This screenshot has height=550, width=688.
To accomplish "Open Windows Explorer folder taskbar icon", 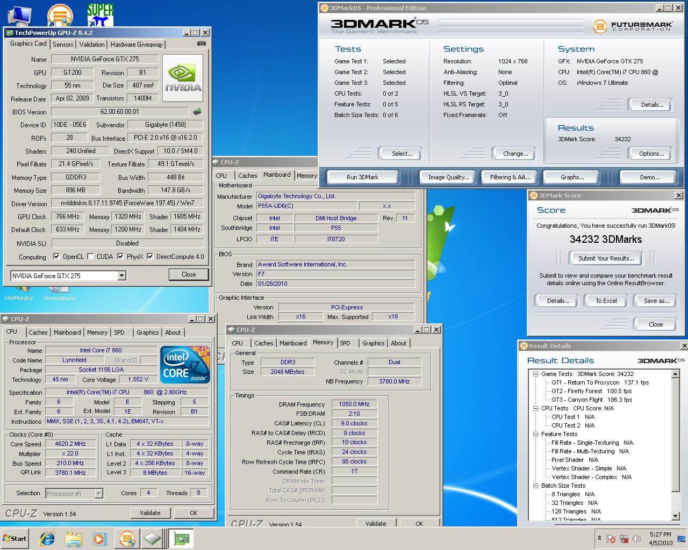I will (x=74, y=539).
